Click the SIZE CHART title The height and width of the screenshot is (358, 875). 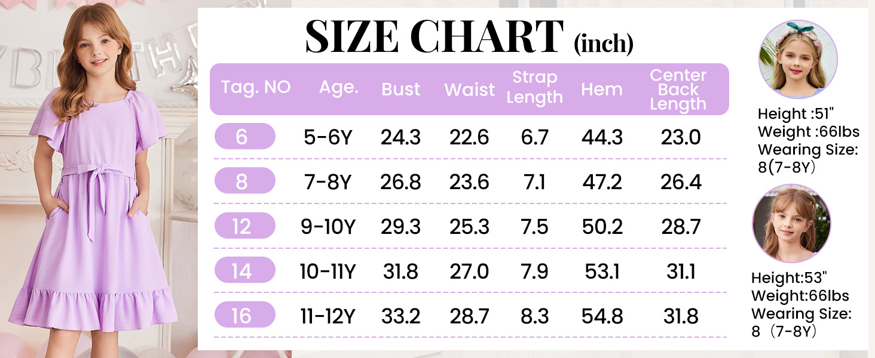click(x=435, y=37)
